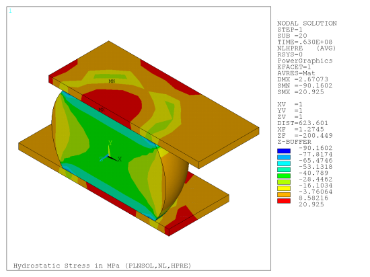Click the light blue -77.8174 legend swatch
This screenshot has height=277, width=370.
tap(284, 157)
